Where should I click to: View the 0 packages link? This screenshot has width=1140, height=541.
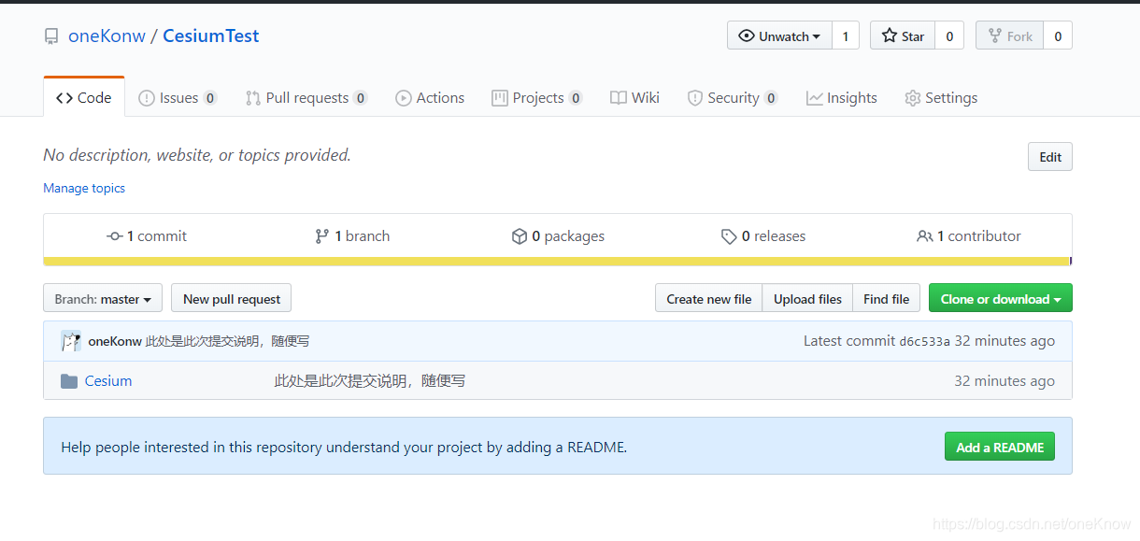pos(559,236)
